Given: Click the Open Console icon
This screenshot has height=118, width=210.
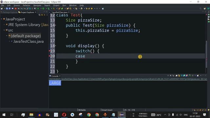Looking at the screenshot, I should click(x=198, y=76).
